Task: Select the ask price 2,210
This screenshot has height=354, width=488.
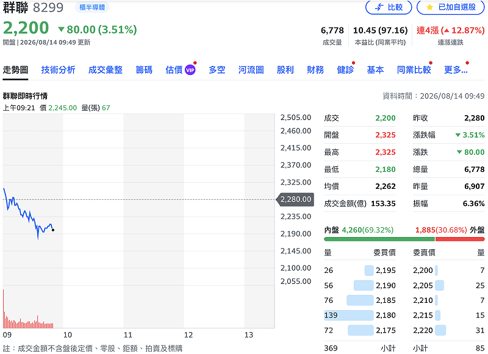Action: tap(423, 300)
